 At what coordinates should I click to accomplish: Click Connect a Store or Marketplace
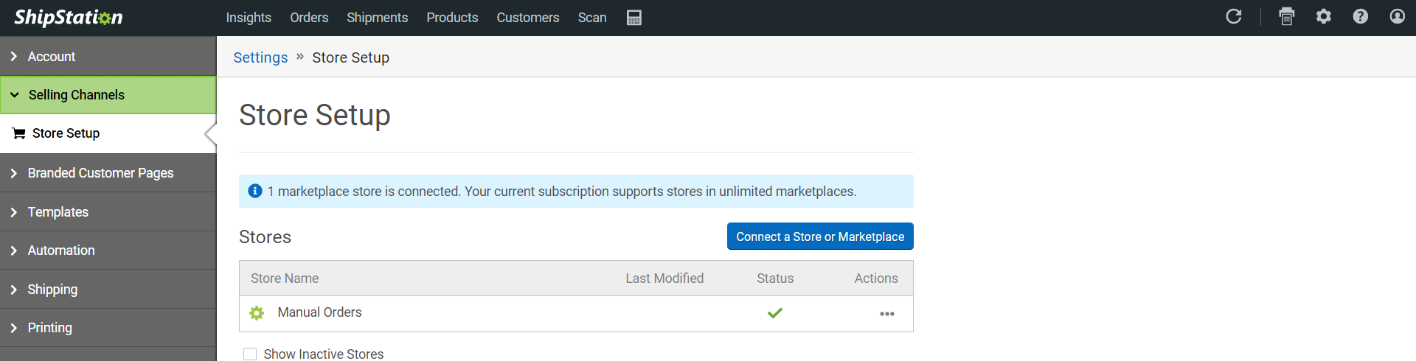click(x=820, y=236)
